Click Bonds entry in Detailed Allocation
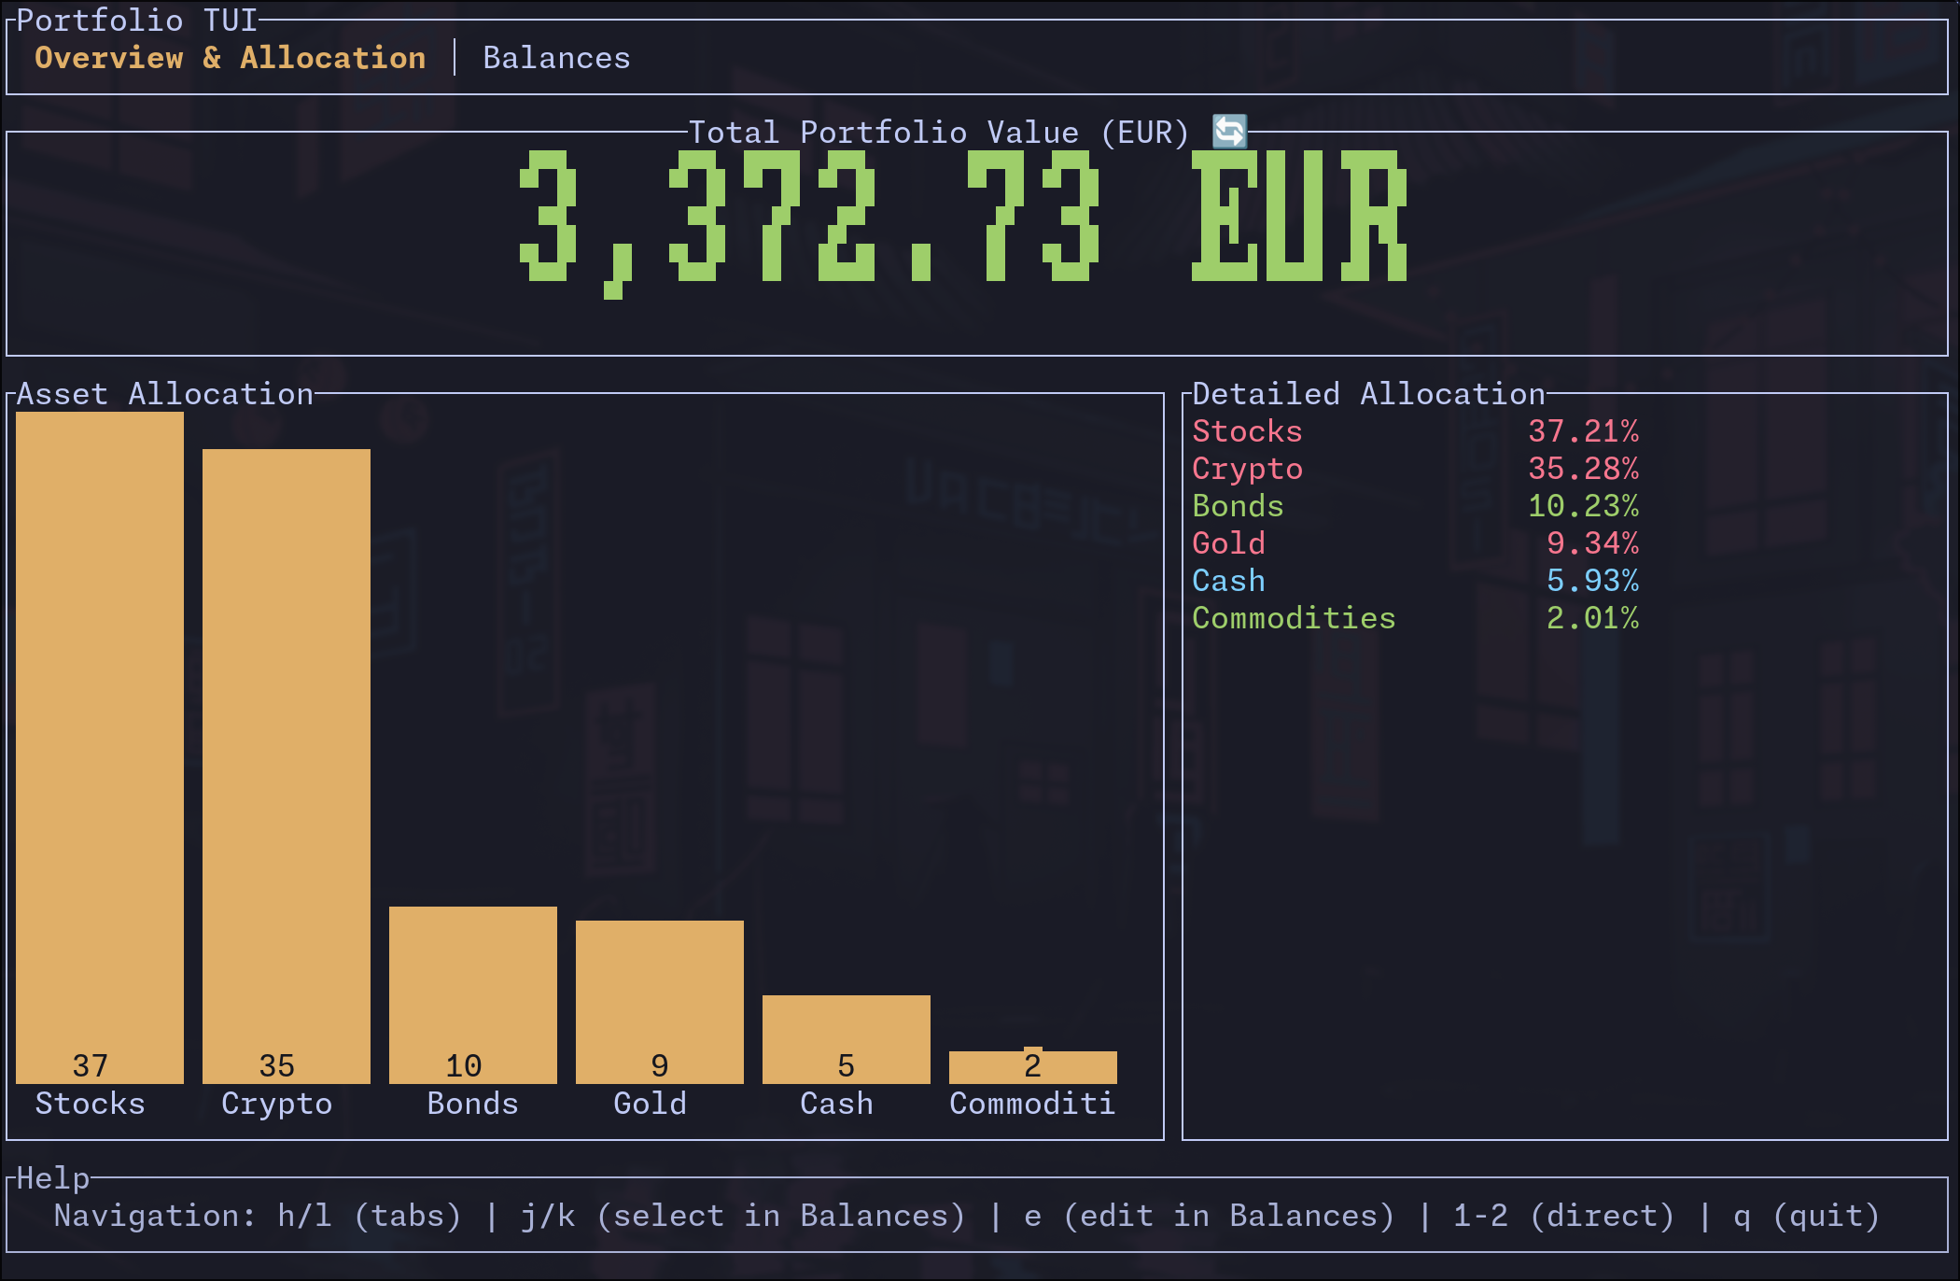The image size is (1960, 1281). (1238, 506)
